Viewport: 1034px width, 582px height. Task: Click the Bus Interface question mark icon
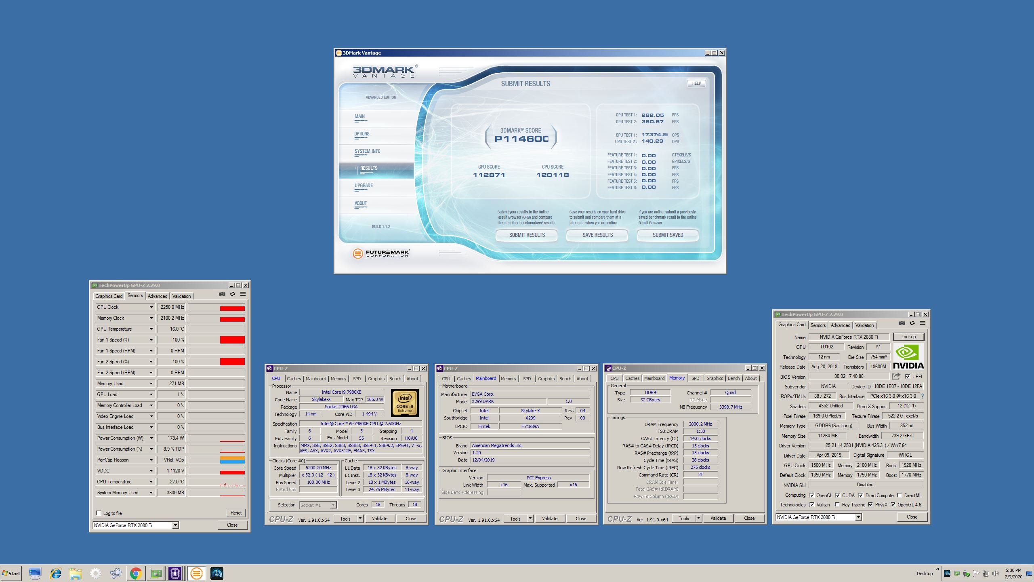923,396
